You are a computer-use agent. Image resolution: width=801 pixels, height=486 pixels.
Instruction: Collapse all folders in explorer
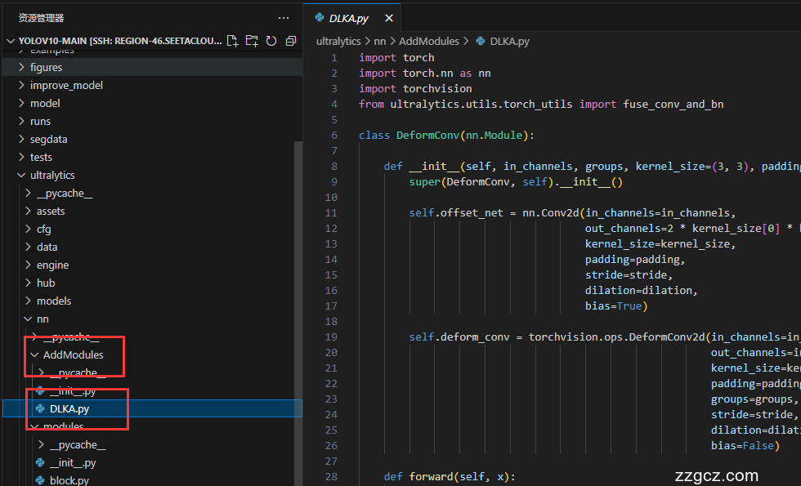pos(290,41)
